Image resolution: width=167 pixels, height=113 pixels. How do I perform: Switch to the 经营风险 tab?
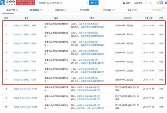point(60,10)
